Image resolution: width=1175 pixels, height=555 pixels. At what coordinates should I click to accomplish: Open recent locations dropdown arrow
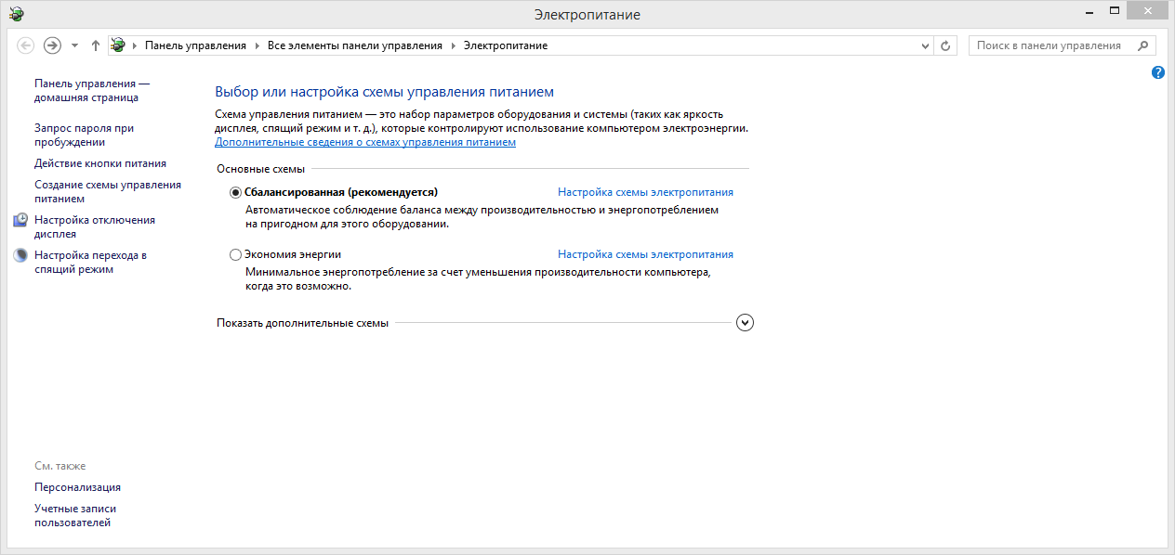74,45
